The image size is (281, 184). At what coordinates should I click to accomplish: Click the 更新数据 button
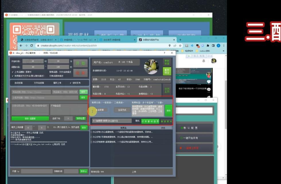click(x=167, y=62)
